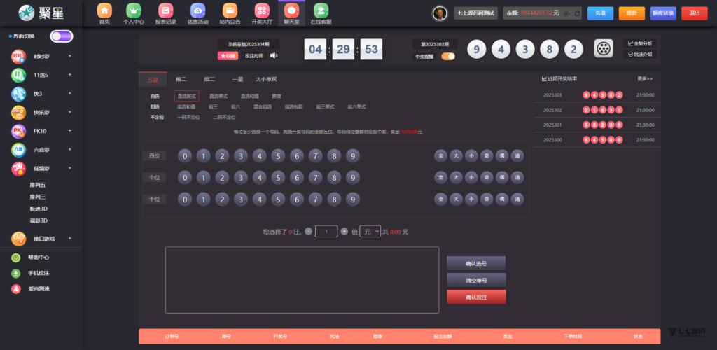Open 站内公告 envelope icon

(230, 11)
